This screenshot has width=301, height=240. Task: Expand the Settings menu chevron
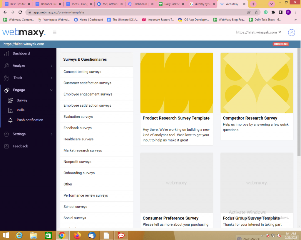51,134
